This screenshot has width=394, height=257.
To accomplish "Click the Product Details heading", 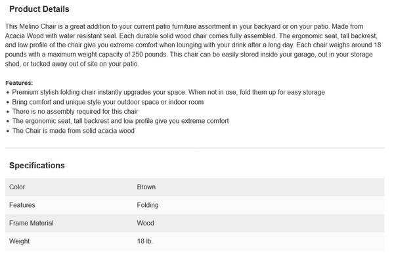I will click(x=39, y=9).
